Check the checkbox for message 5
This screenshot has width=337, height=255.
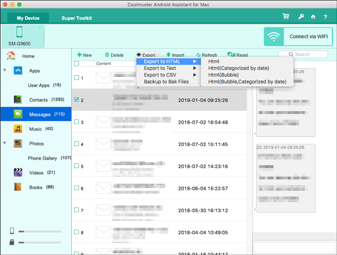coord(76,166)
